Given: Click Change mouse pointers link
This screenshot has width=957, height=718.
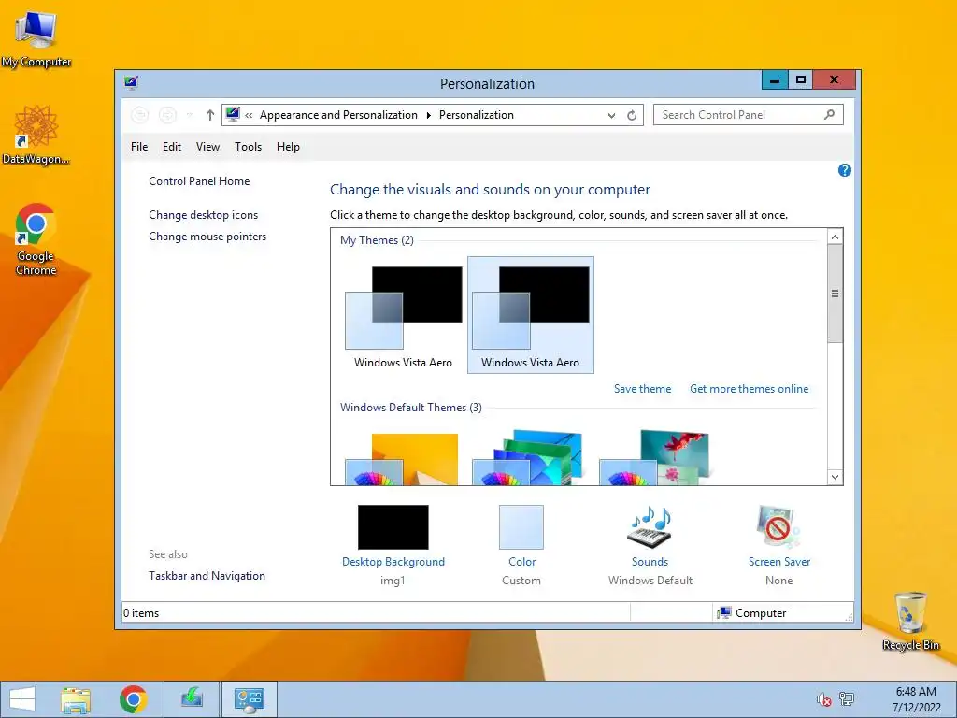Looking at the screenshot, I should (x=207, y=237).
